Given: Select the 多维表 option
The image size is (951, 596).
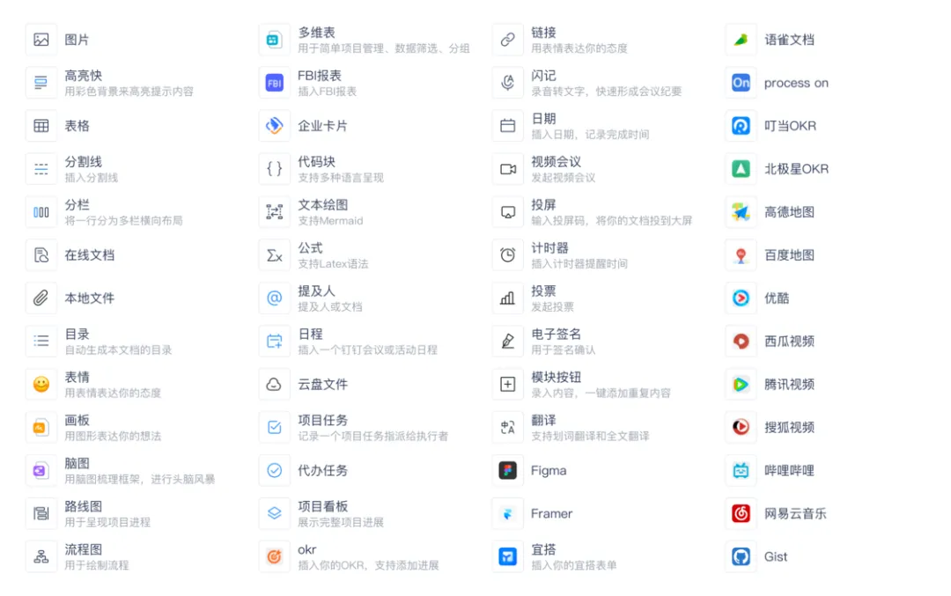Looking at the screenshot, I should point(365,40).
